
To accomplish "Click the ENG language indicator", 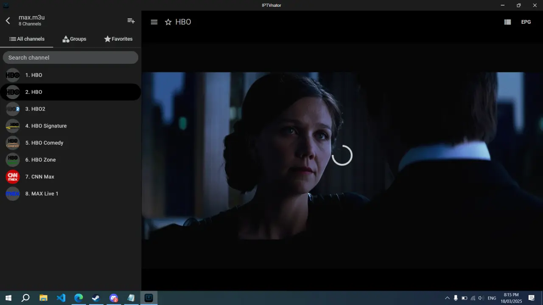I will [492, 298].
